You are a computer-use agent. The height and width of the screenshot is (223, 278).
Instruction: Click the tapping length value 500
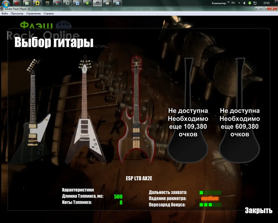(118, 197)
